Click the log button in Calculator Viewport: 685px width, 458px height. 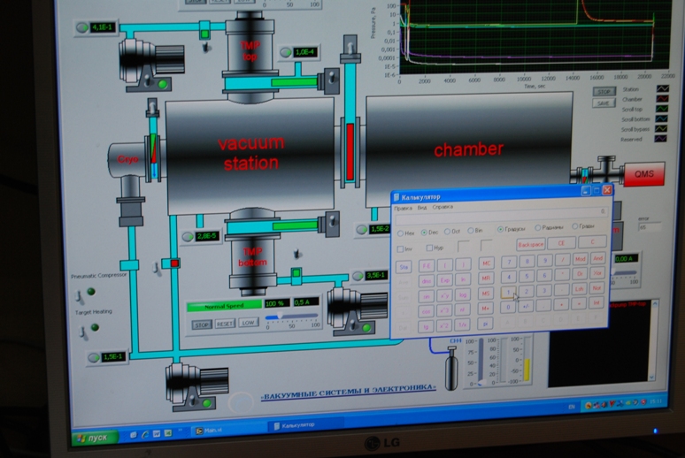coord(463,295)
